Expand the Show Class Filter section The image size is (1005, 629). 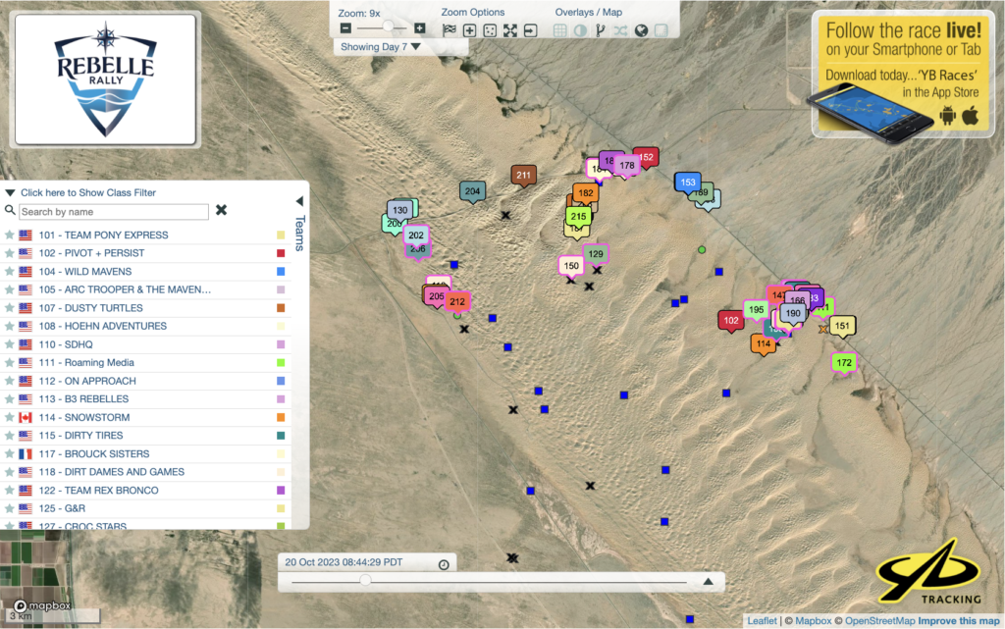pos(87,193)
